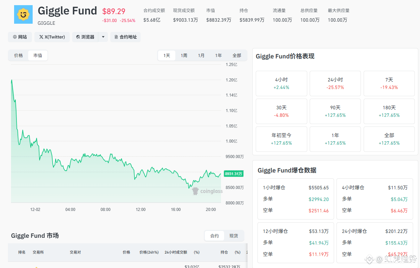Click the globe icon for 网站
Image resolution: width=420 pixels, height=268 pixels.
tap(15, 37)
